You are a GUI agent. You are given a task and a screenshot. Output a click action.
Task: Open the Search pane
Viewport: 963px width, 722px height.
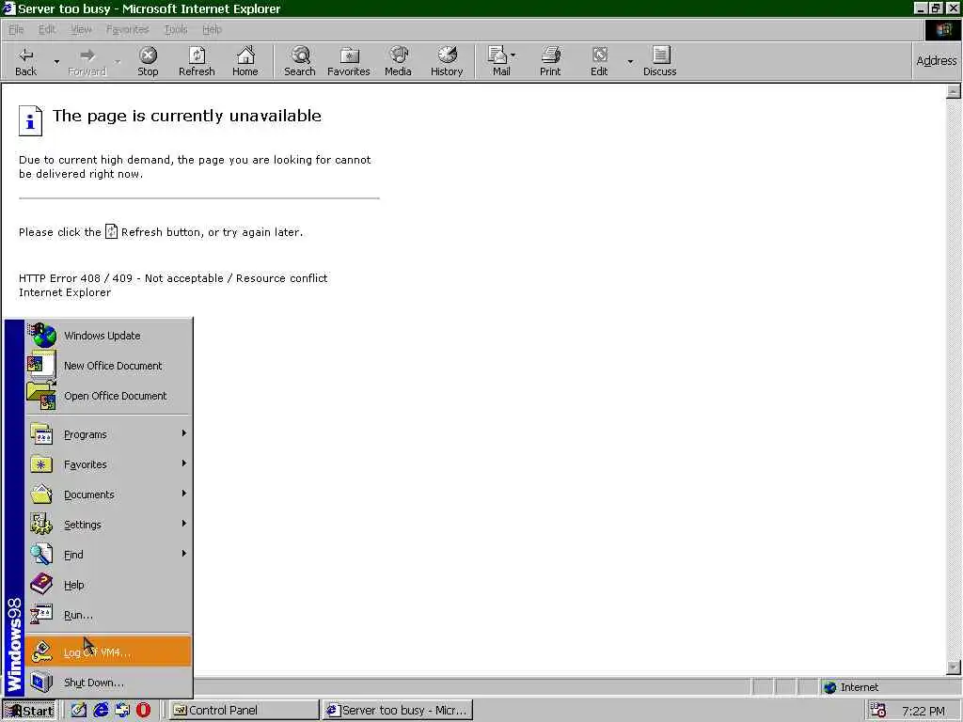point(300,61)
